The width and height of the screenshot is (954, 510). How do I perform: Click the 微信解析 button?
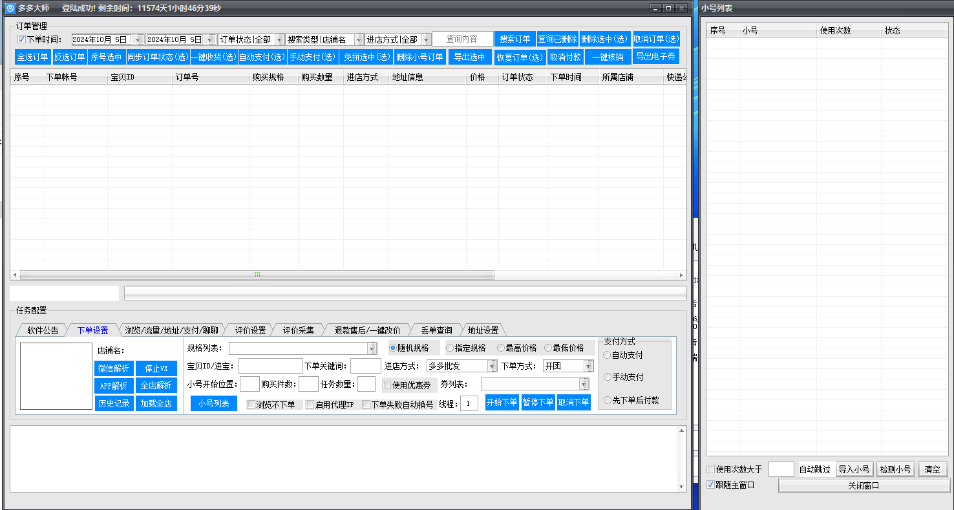pyautogui.click(x=114, y=368)
